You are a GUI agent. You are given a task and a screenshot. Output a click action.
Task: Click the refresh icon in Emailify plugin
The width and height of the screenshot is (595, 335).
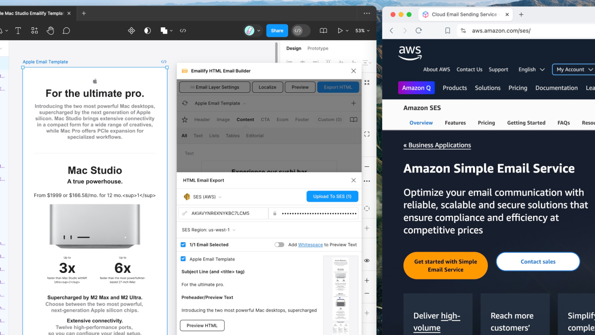[185, 103]
